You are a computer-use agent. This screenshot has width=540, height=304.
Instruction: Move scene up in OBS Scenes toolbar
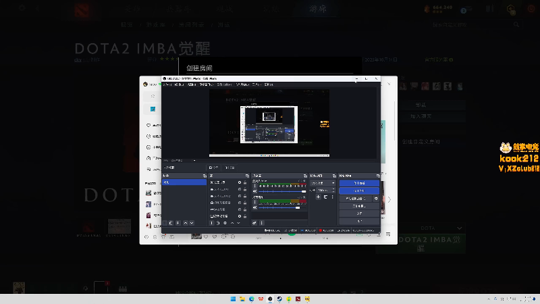(x=185, y=223)
